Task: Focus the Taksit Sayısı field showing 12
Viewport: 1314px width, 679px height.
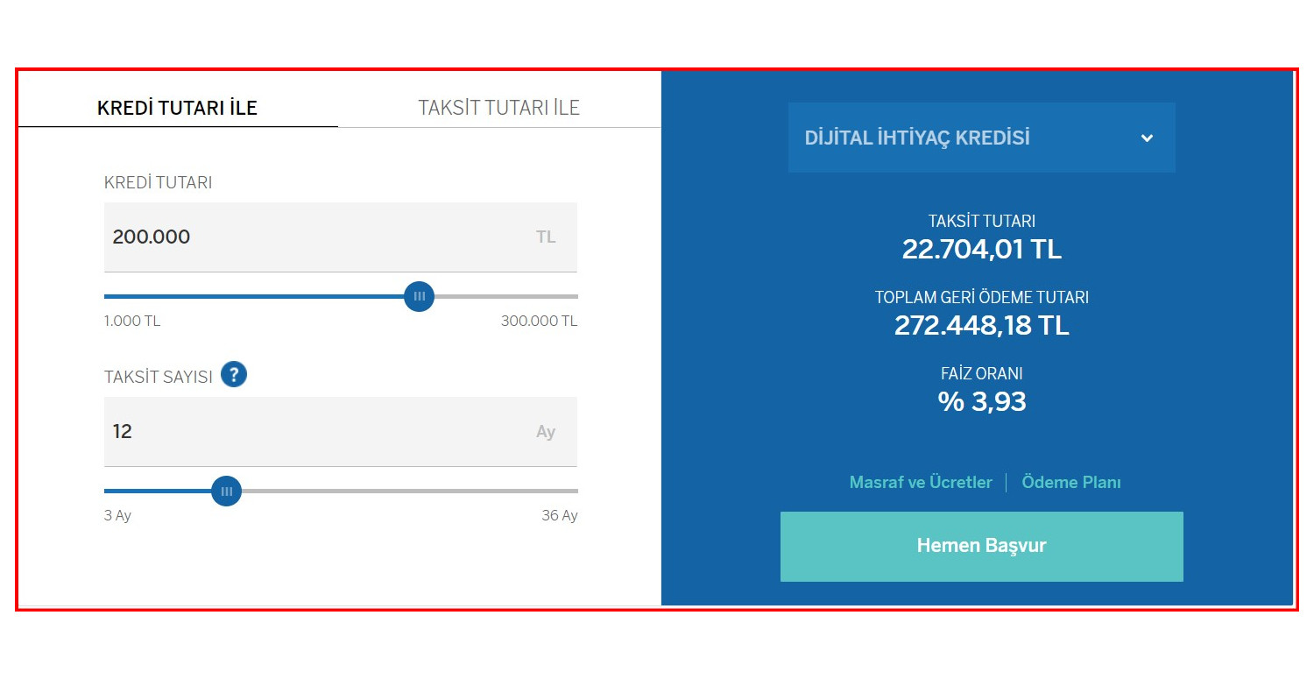Action: click(x=315, y=432)
